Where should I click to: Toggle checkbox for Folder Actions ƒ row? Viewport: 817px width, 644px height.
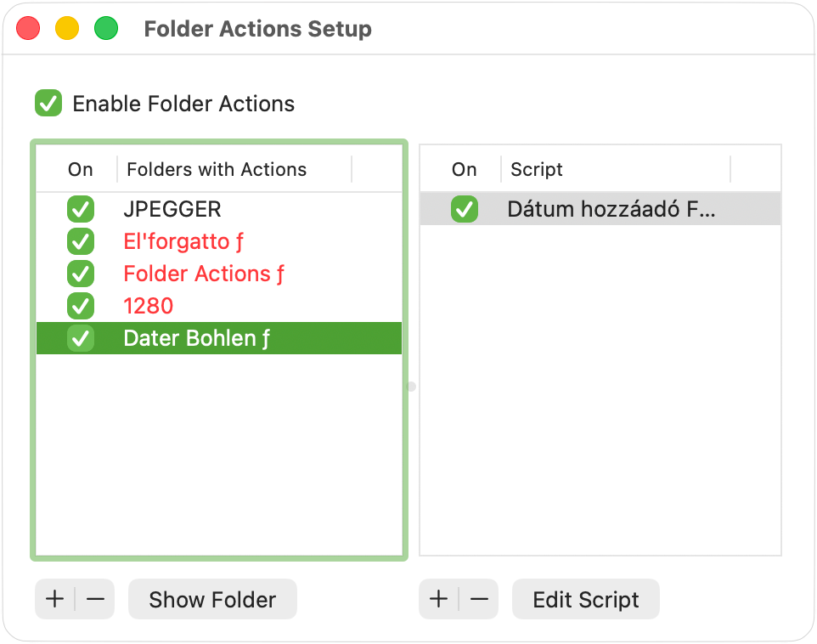81,274
